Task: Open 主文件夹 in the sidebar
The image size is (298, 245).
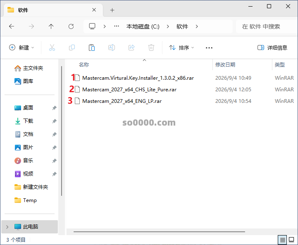Action: [x=29, y=68]
